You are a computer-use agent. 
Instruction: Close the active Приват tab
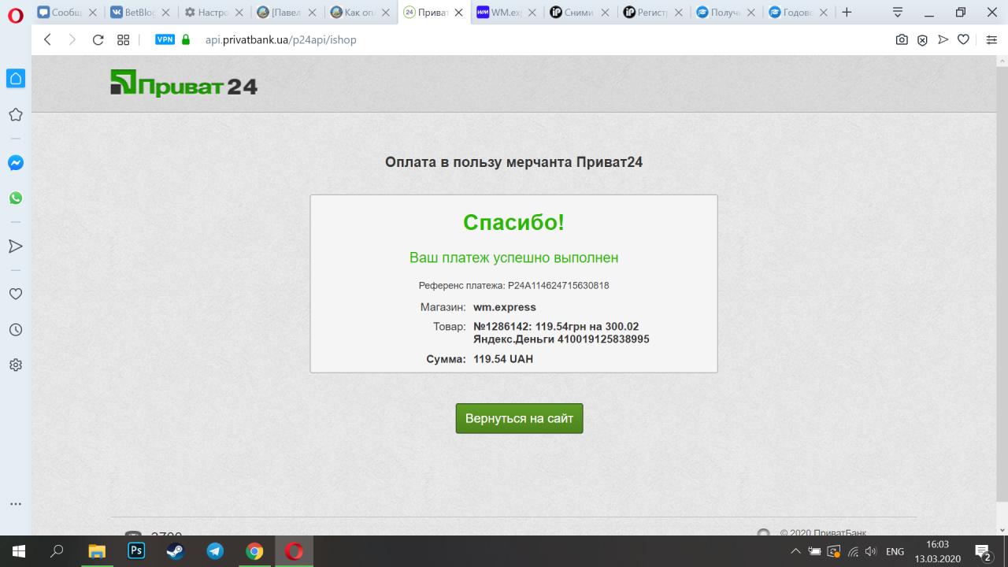click(459, 13)
